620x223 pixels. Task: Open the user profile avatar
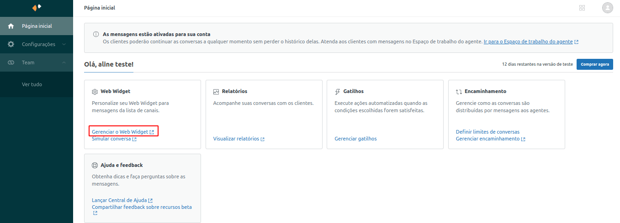(x=608, y=8)
